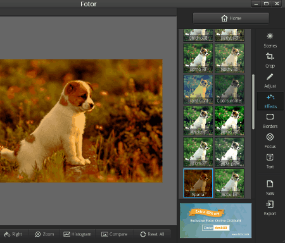Apply the Ancient effect
Screen dimensions: 285x243
tap(198, 121)
